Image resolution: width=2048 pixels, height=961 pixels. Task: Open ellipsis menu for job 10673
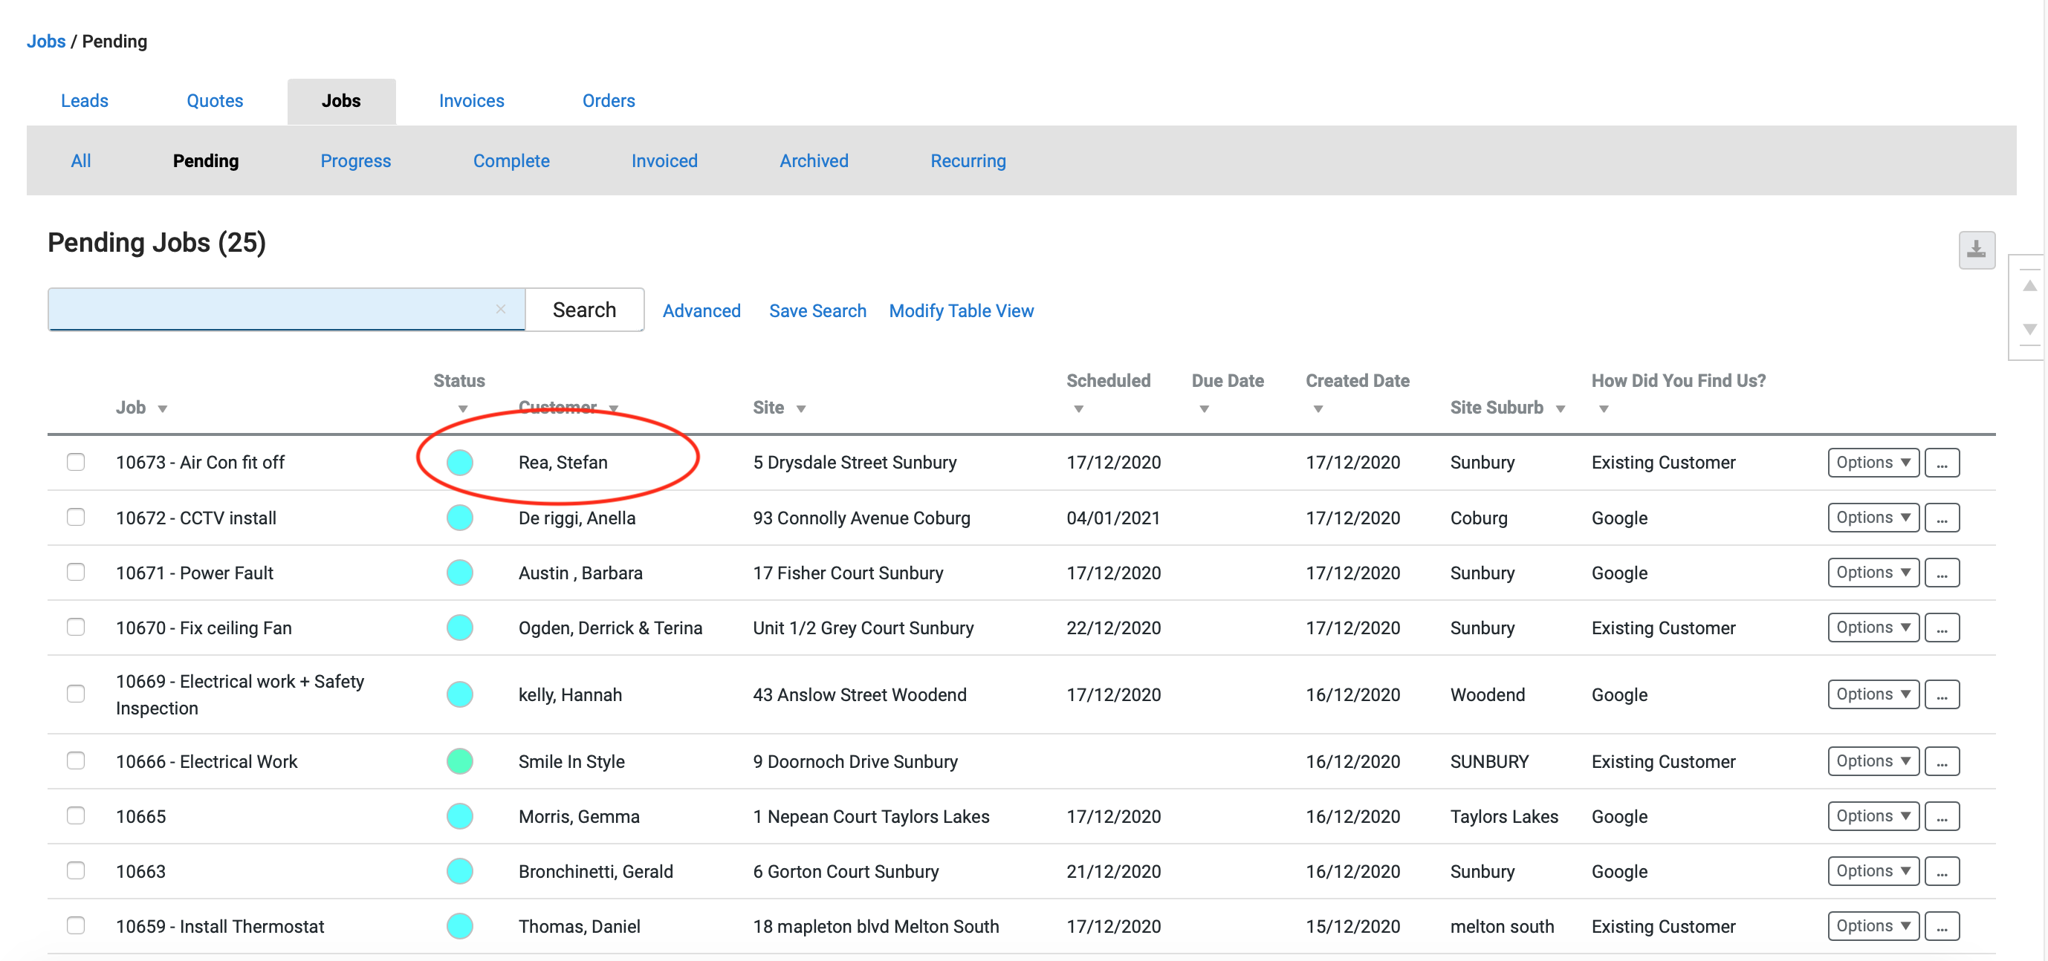click(1941, 463)
